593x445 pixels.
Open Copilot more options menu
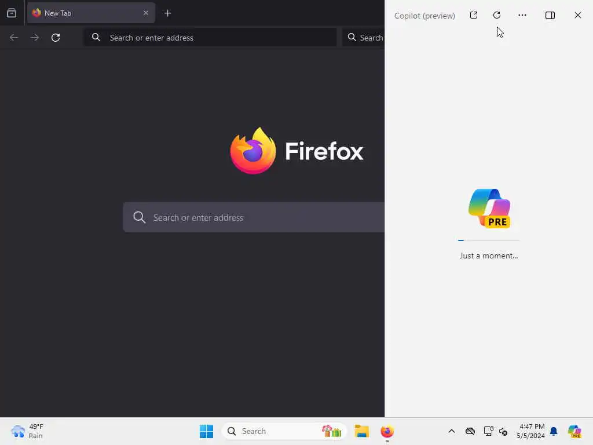522,15
